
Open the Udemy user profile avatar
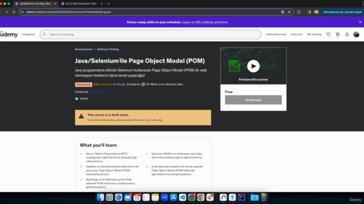357,35
